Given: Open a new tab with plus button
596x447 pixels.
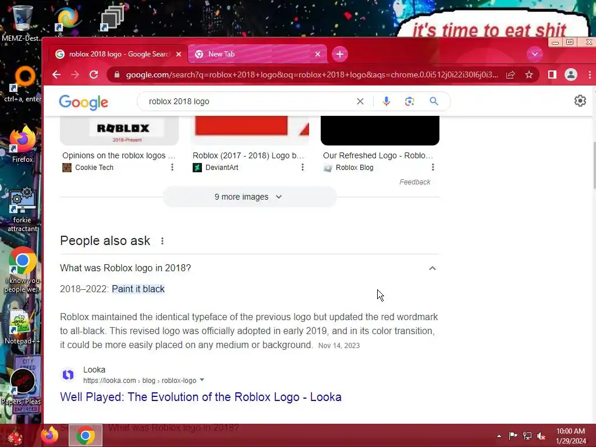Looking at the screenshot, I should (x=340, y=54).
